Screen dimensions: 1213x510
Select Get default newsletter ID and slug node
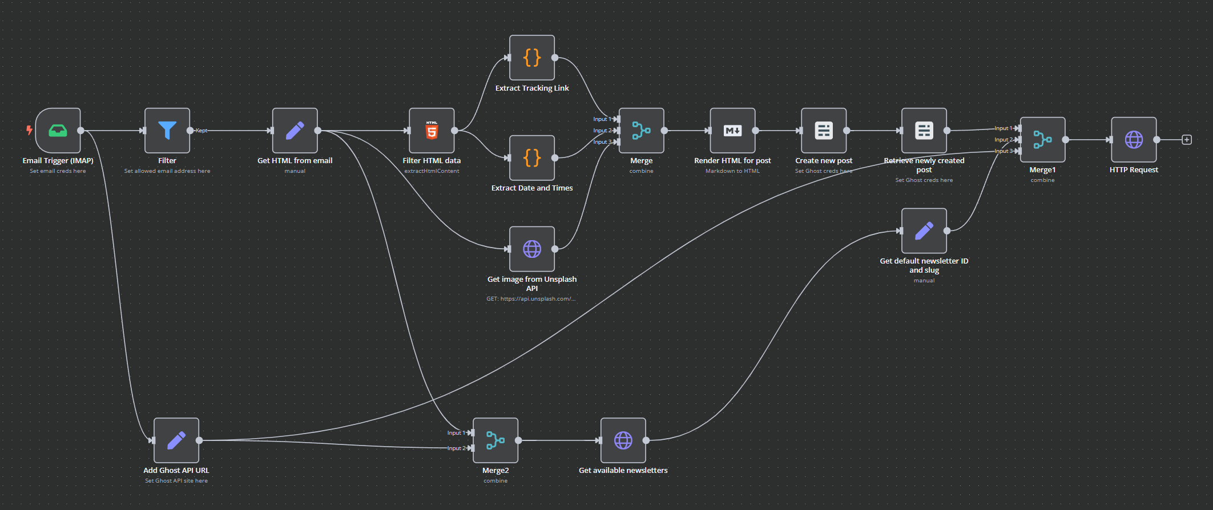pyautogui.click(x=924, y=230)
